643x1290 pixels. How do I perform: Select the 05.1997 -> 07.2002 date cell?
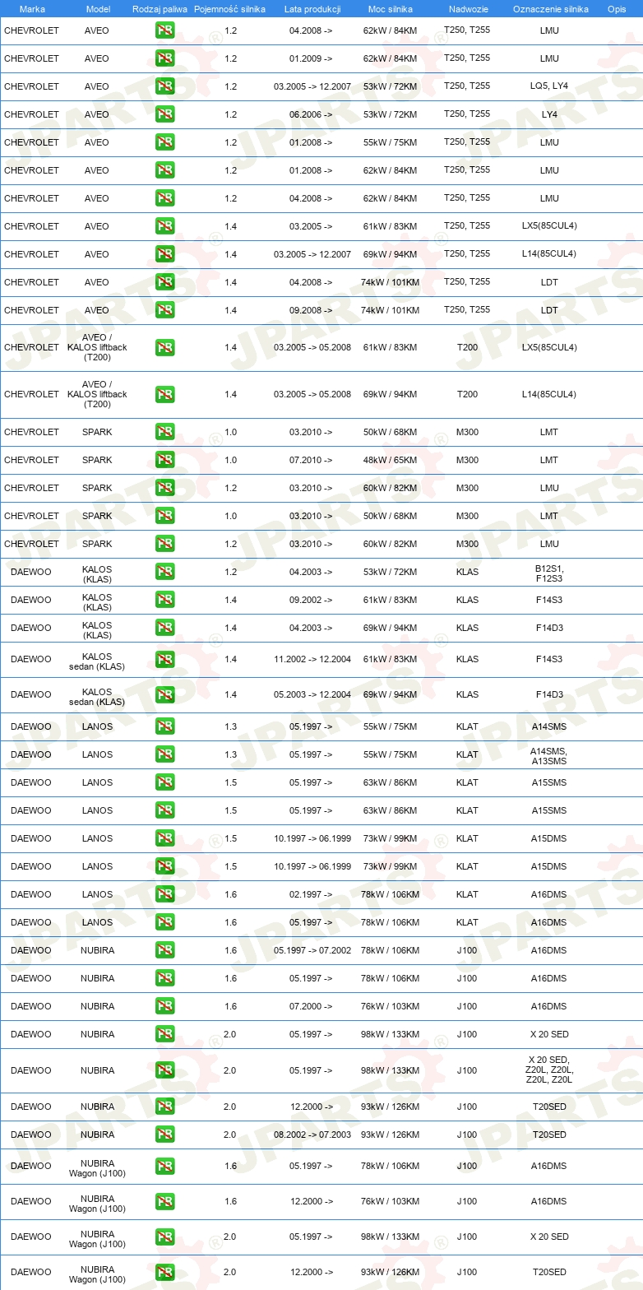(312, 950)
